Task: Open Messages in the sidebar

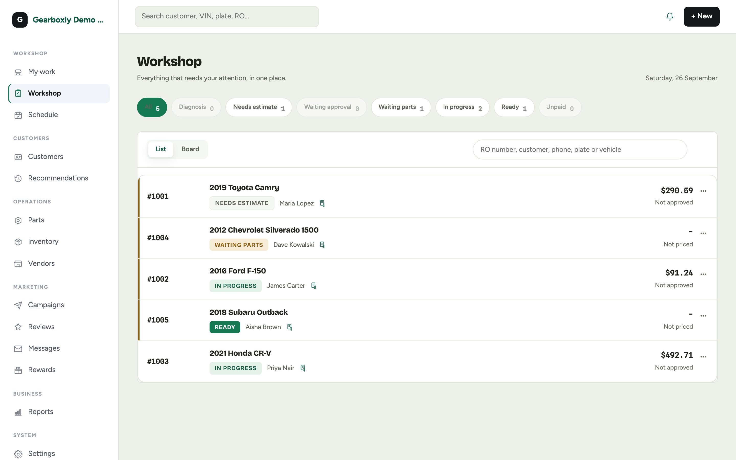Action: click(x=59, y=348)
